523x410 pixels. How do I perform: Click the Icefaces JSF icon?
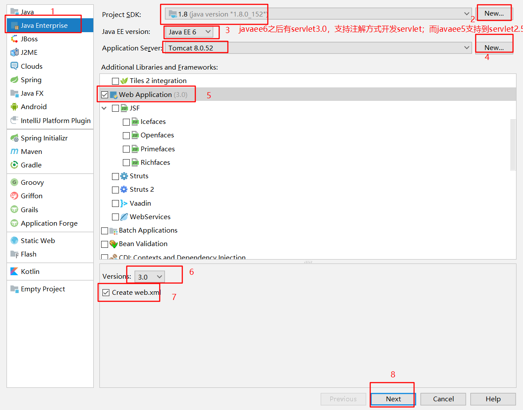tap(135, 122)
